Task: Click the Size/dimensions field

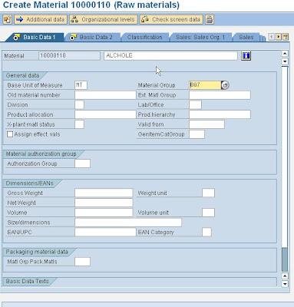Action: [128, 223]
